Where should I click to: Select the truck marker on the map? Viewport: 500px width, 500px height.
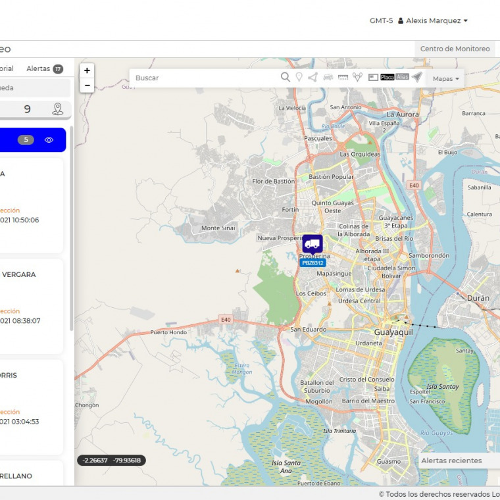tap(312, 245)
